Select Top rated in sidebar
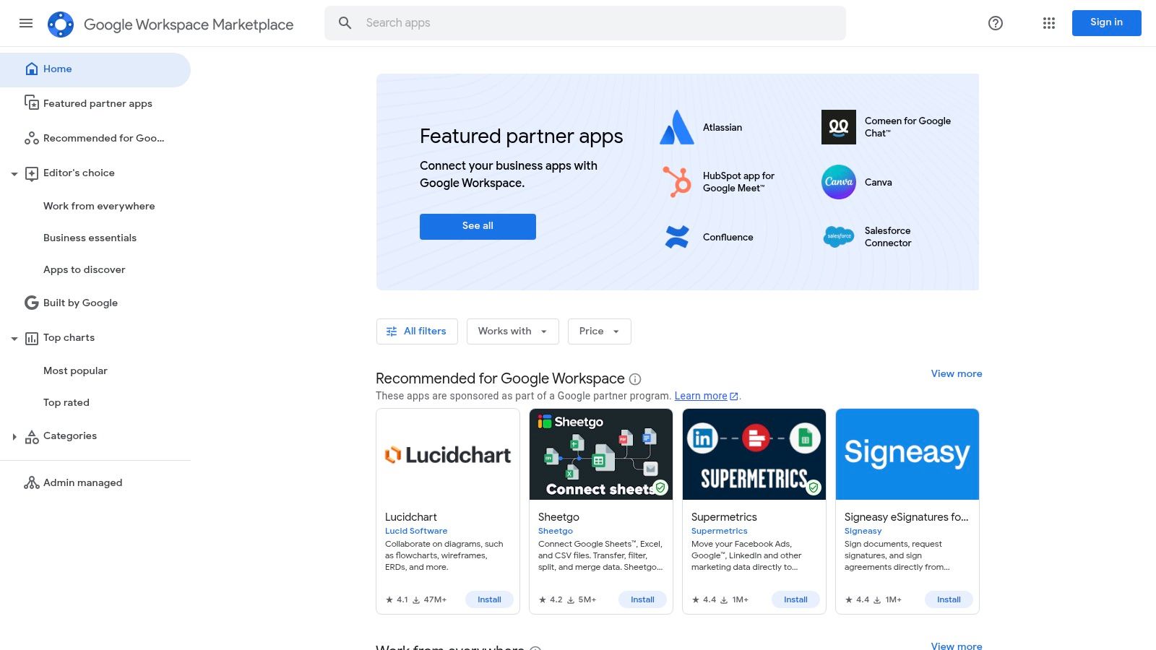This screenshot has width=1156, height=650. [x=66, y=402]
